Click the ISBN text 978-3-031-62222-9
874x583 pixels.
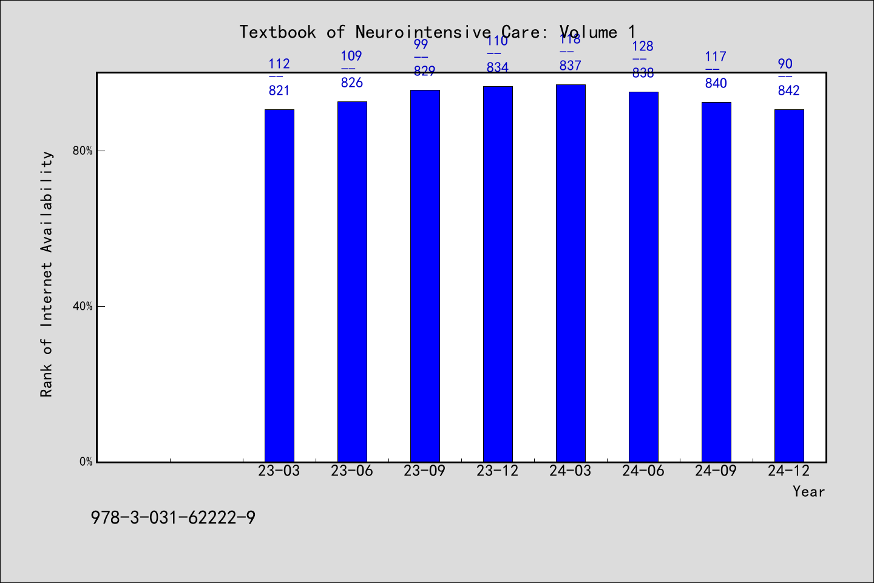point(173,518)
